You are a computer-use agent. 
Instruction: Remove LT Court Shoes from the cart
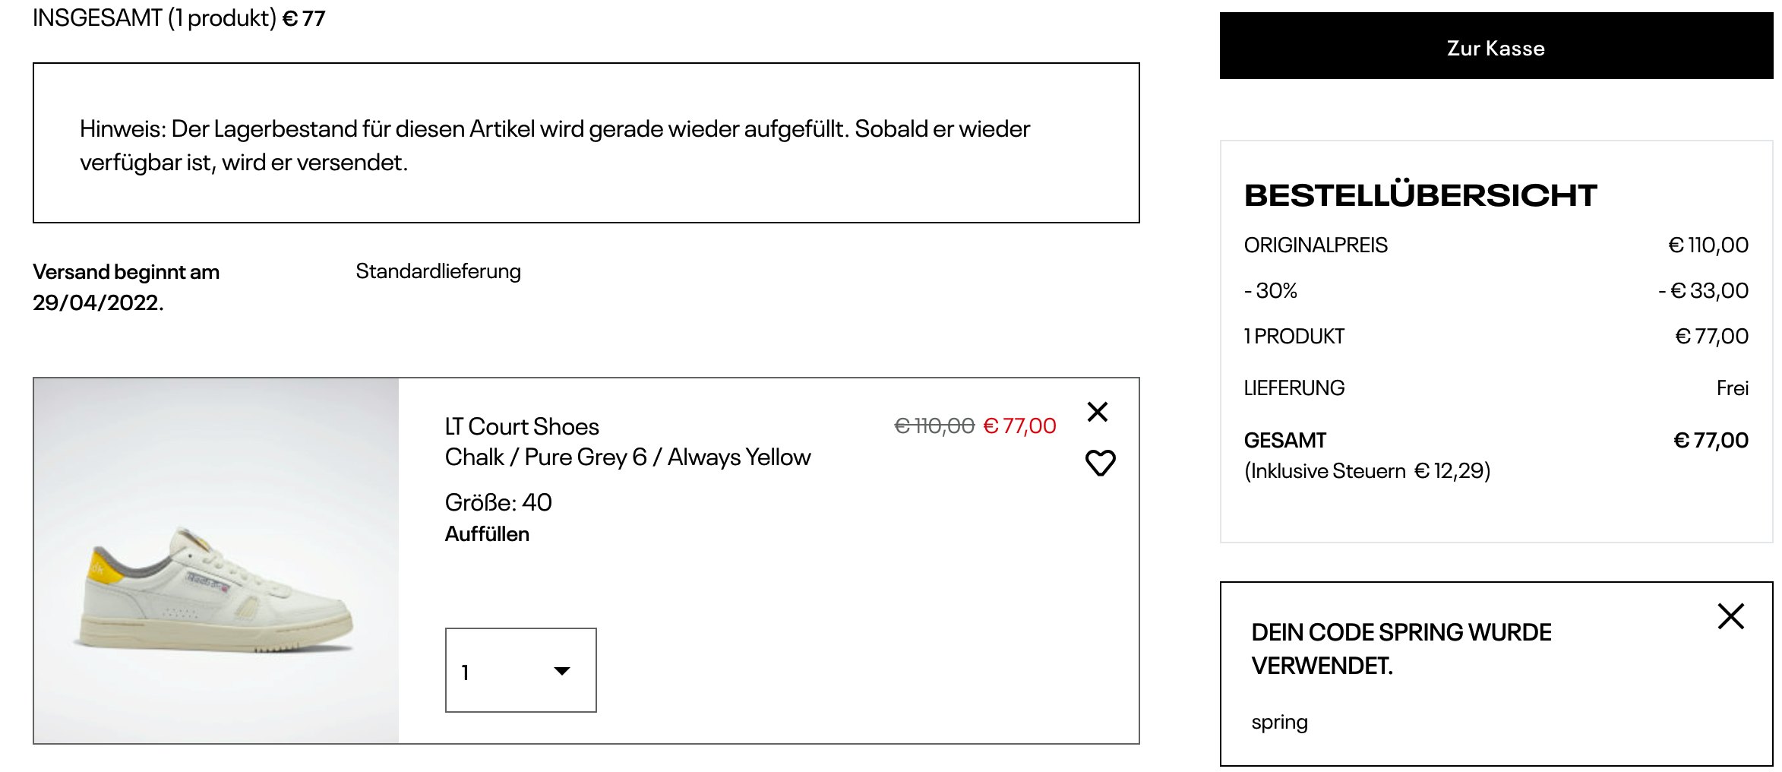click(x=1098, y=412)
